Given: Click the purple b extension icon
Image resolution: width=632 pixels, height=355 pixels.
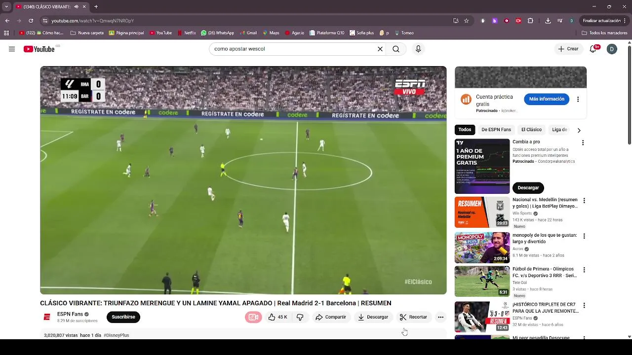Looking at the screenshot, I should [x=495, y=21].
